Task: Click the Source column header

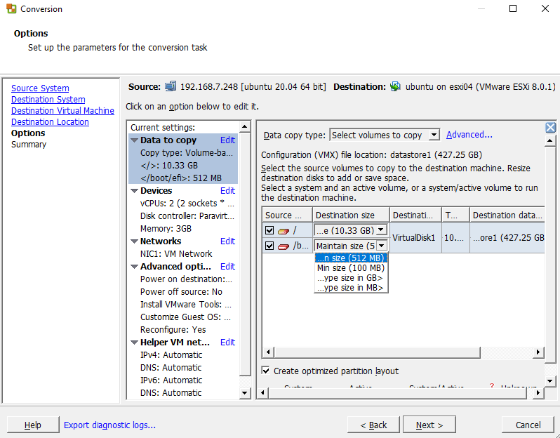Action: point(288,215)
